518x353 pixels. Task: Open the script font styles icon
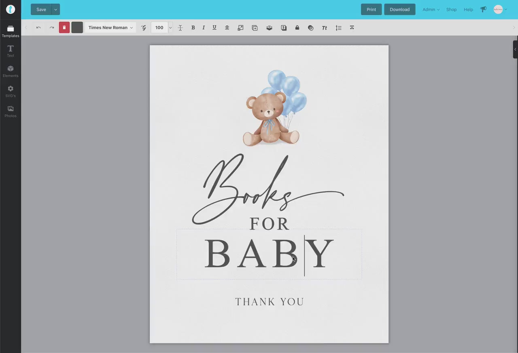coord(144,27)
